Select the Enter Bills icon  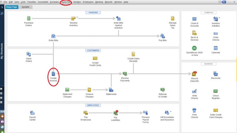[x=53, y=36]
